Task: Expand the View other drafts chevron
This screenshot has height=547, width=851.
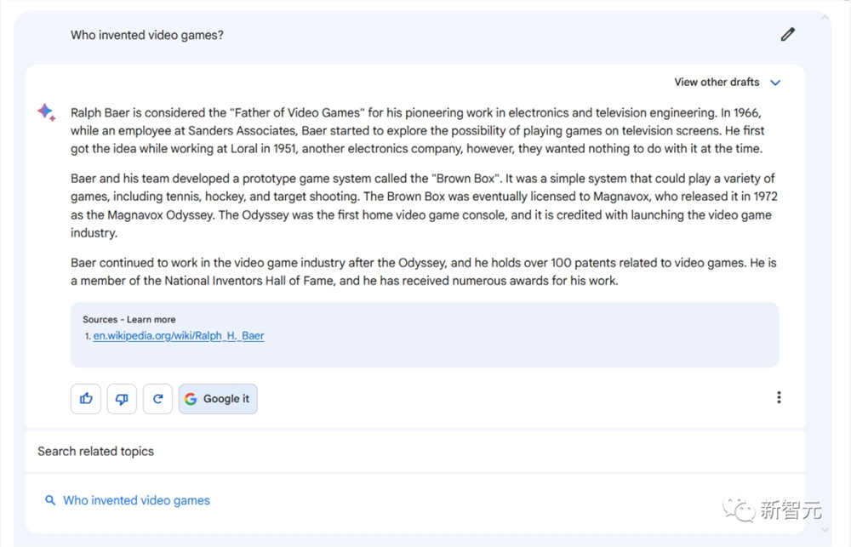Action: click(775, 83)
